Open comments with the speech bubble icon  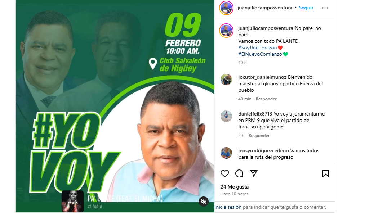pos(239,173)
